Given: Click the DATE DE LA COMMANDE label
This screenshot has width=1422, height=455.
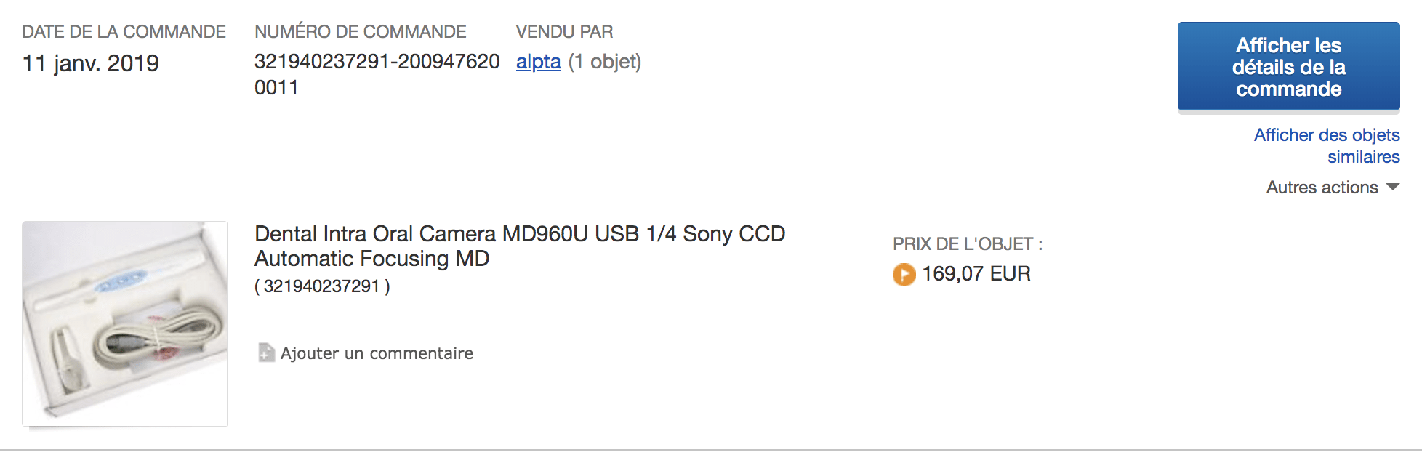Looking at the screenshot, I should pos(124,32).
